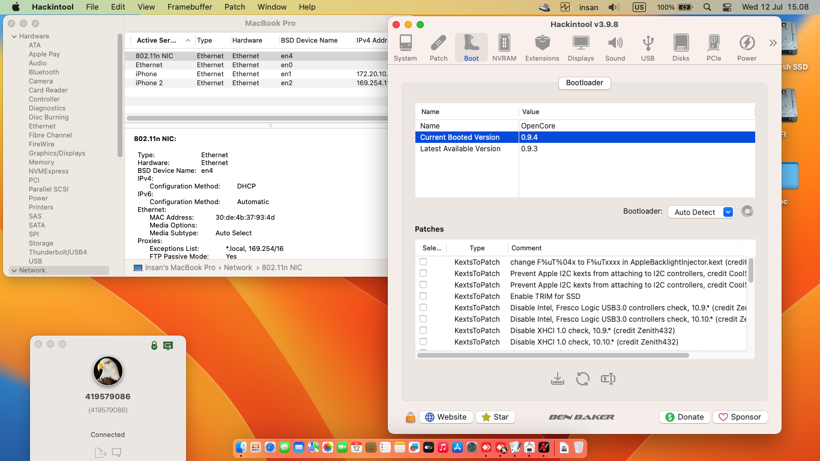Viewport: 820px width, 461px height.
Task: Open Spotlight search in menu bar
Action: pos(707,7)
